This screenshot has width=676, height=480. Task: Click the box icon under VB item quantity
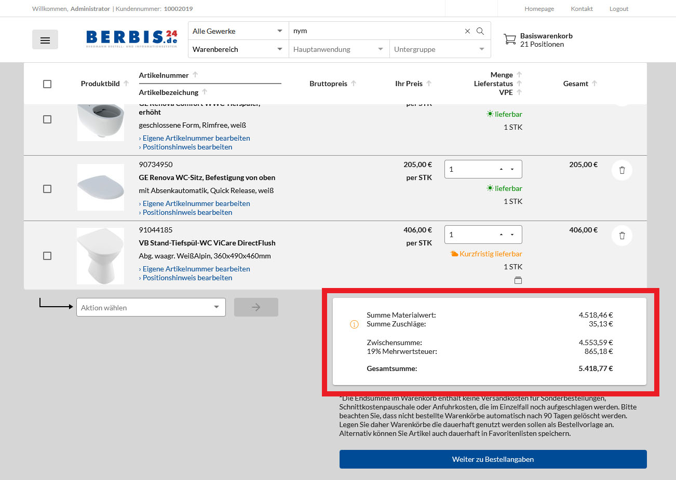518,280
